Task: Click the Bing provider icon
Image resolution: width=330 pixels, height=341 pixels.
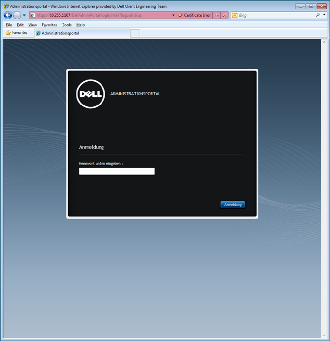Action: click(235, 15)
